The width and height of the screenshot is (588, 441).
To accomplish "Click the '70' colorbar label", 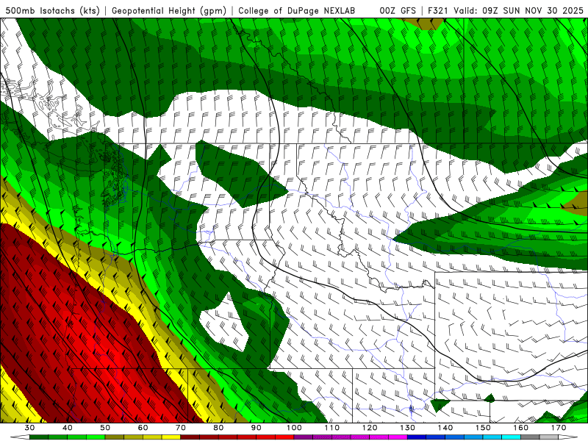I will pyautogui.click(x=181, y=428).
